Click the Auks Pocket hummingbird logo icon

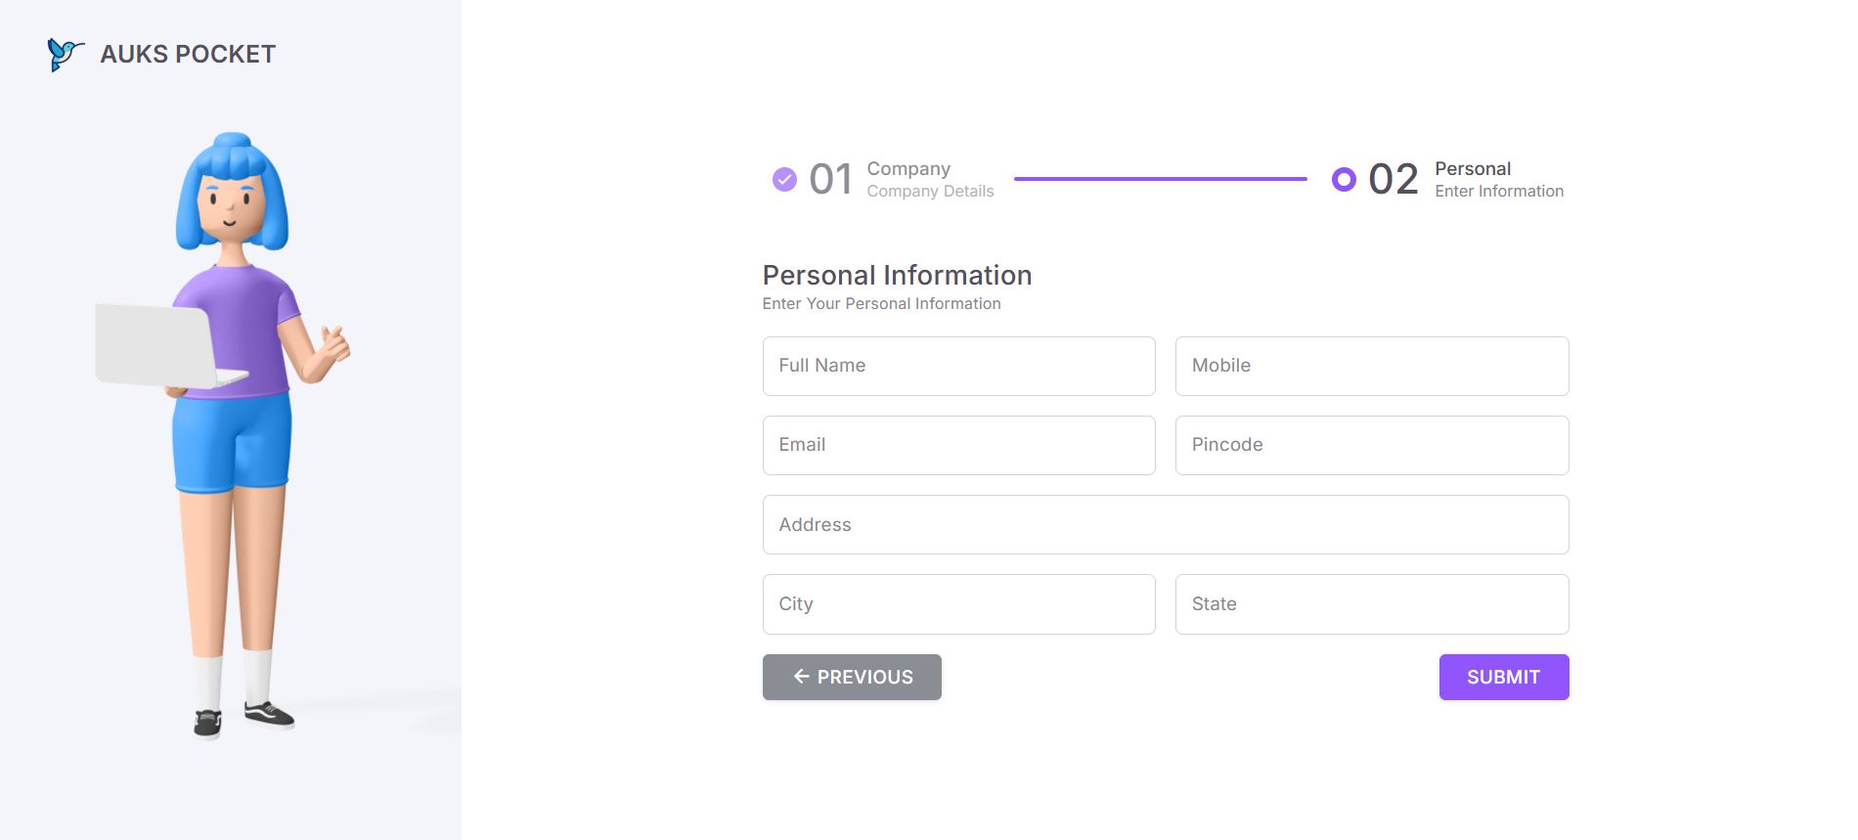click(65, 54)
